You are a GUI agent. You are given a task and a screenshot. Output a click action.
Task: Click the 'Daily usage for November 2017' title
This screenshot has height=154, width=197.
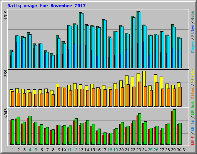(47, 6)
